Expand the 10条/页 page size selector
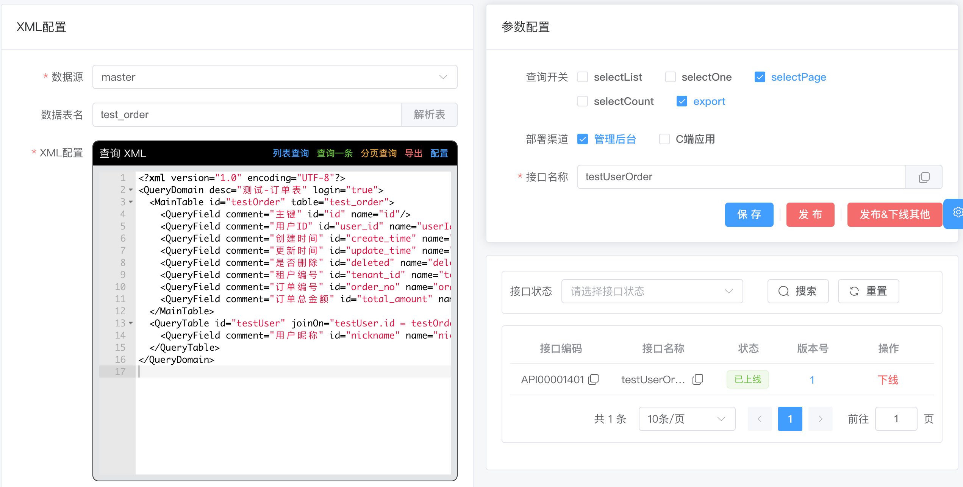 coord(686,419)
